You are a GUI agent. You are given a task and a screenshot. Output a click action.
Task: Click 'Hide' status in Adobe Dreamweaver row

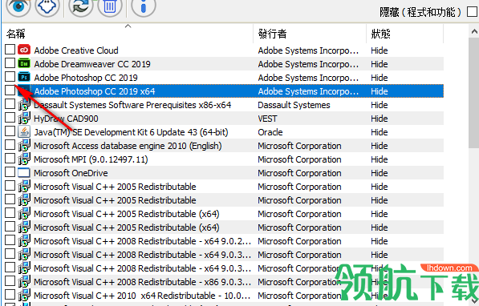380,64
